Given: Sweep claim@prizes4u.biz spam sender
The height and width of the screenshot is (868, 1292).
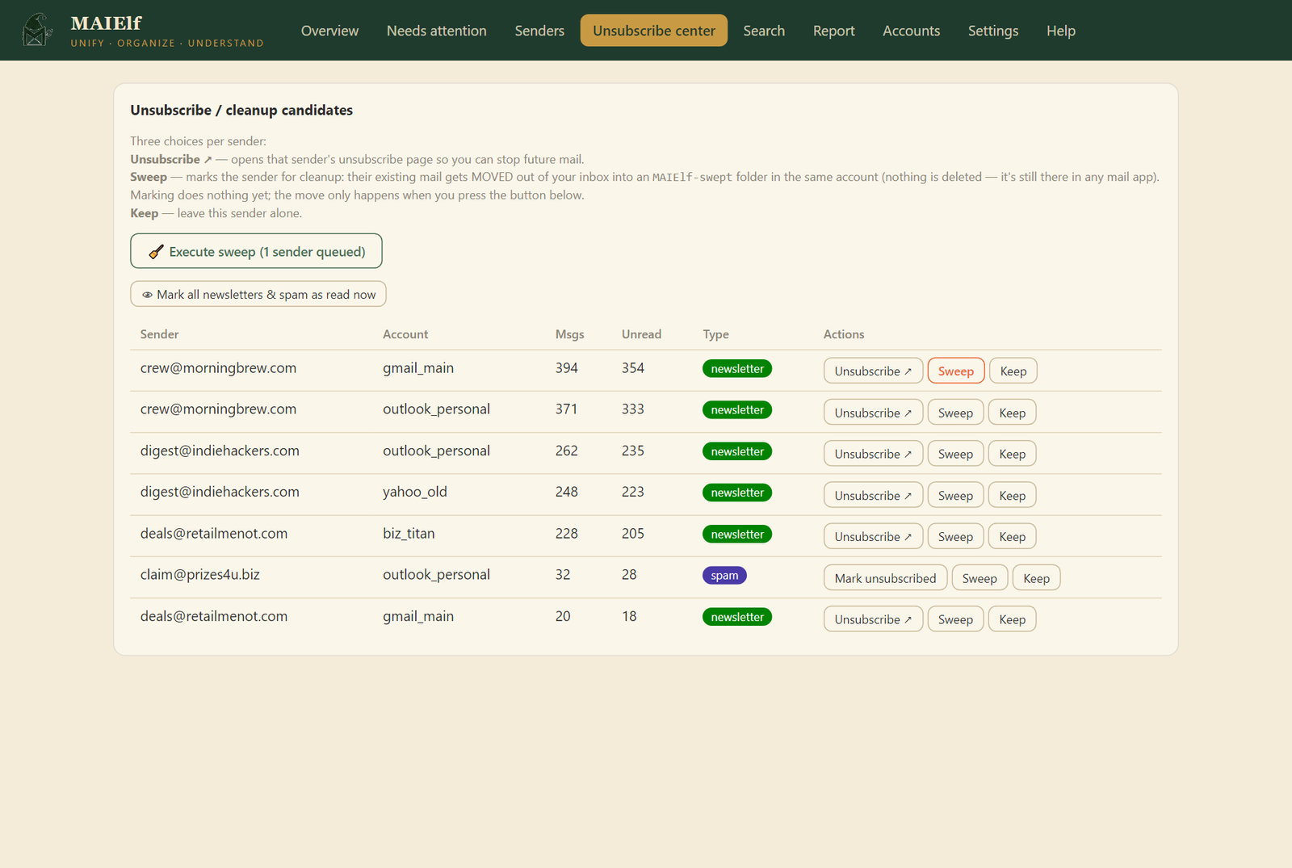Looking at the screenshot, I should tap(979, 578).
